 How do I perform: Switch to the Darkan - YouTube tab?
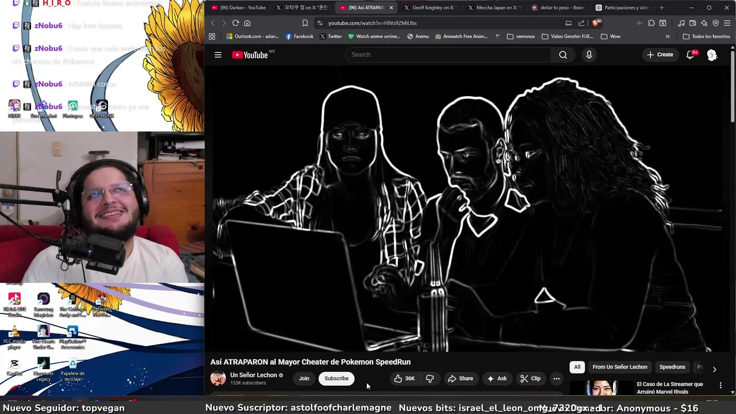239,7
